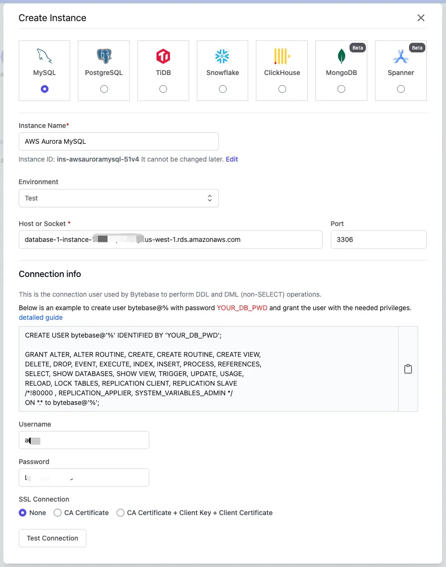Viewport: 446px width, 567px height.
Task: Click the SSL Connection label
Action: (x=44, y=499)
